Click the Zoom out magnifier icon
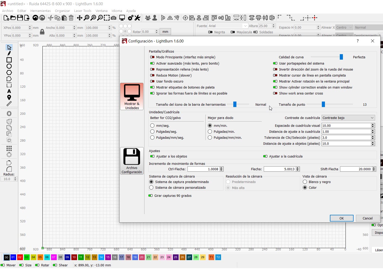Screen dimensions: 383x270 coord(100,18)
